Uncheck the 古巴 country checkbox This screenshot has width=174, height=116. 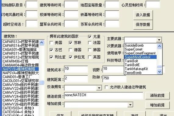pyautogui.click(x=51, y=50)
